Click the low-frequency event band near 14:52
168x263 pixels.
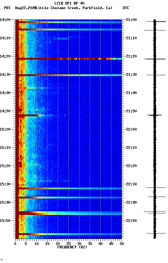40,115
